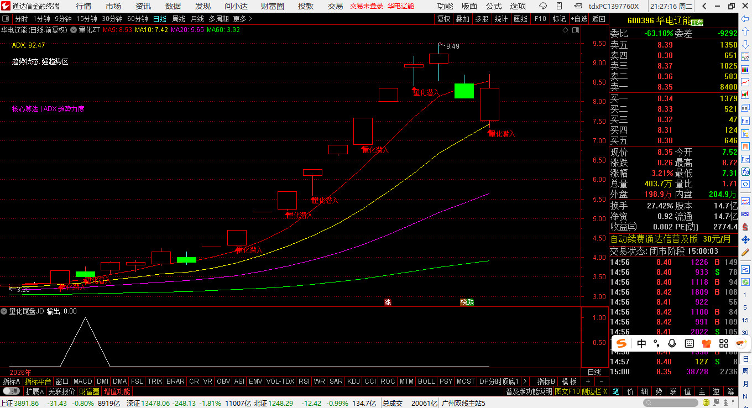Image resolution: width=752 pixels, height=408 pixels.
Task: Click the Fiz icon in right sidebar
Action: 745,159
